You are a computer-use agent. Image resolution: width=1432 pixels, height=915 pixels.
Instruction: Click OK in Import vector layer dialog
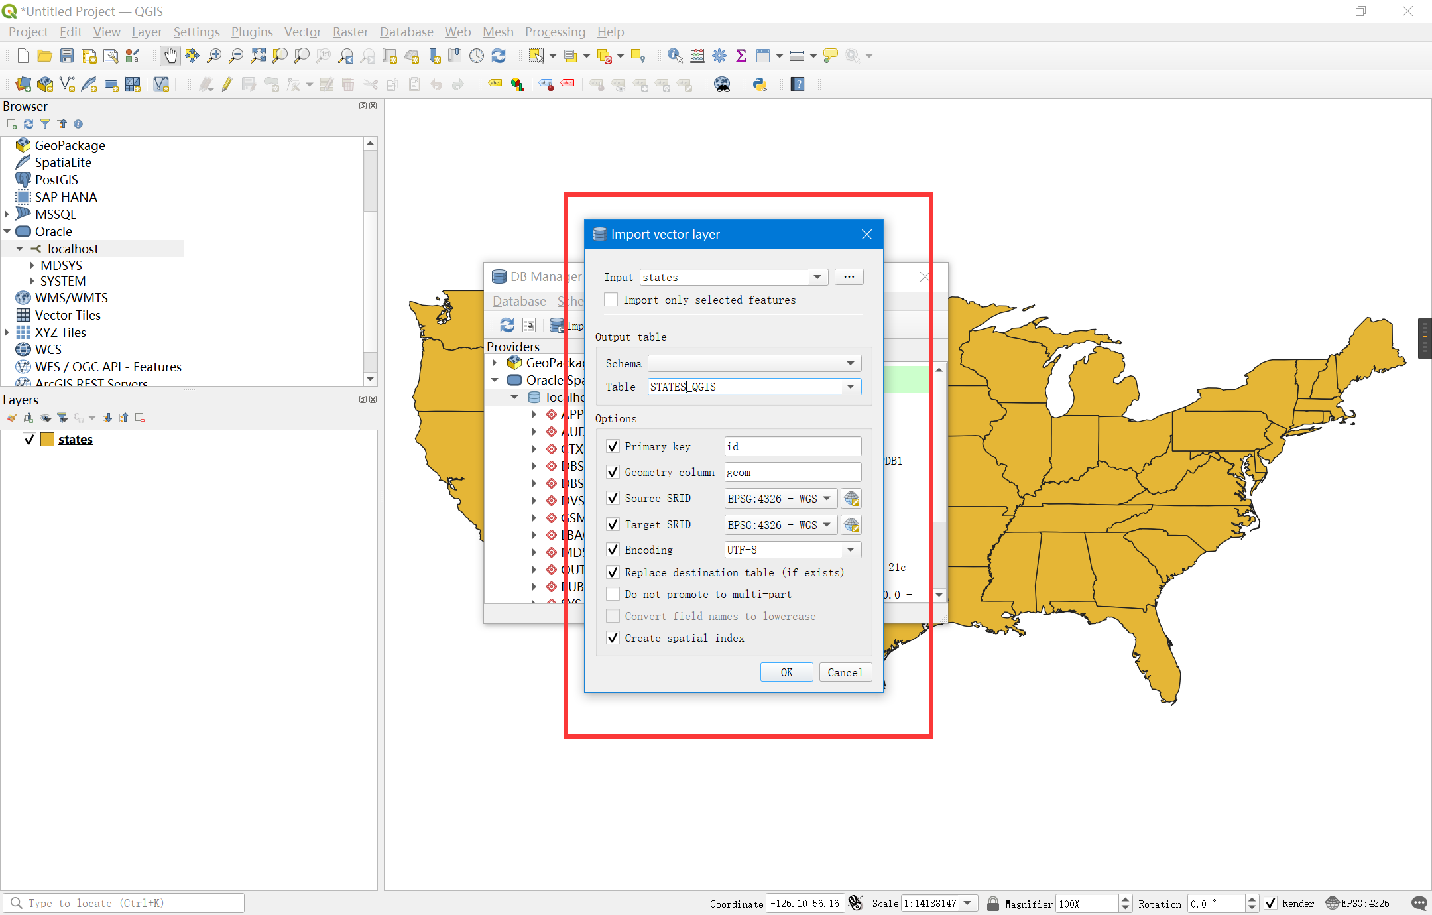coord(786,672)
